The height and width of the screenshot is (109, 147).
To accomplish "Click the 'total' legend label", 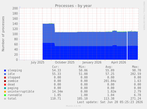I will [x=12, y=98].
